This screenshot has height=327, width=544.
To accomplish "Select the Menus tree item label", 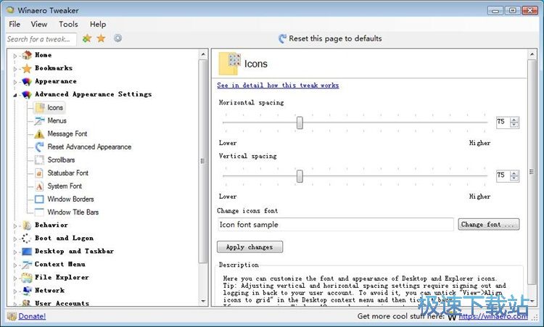I will [57, 120].
